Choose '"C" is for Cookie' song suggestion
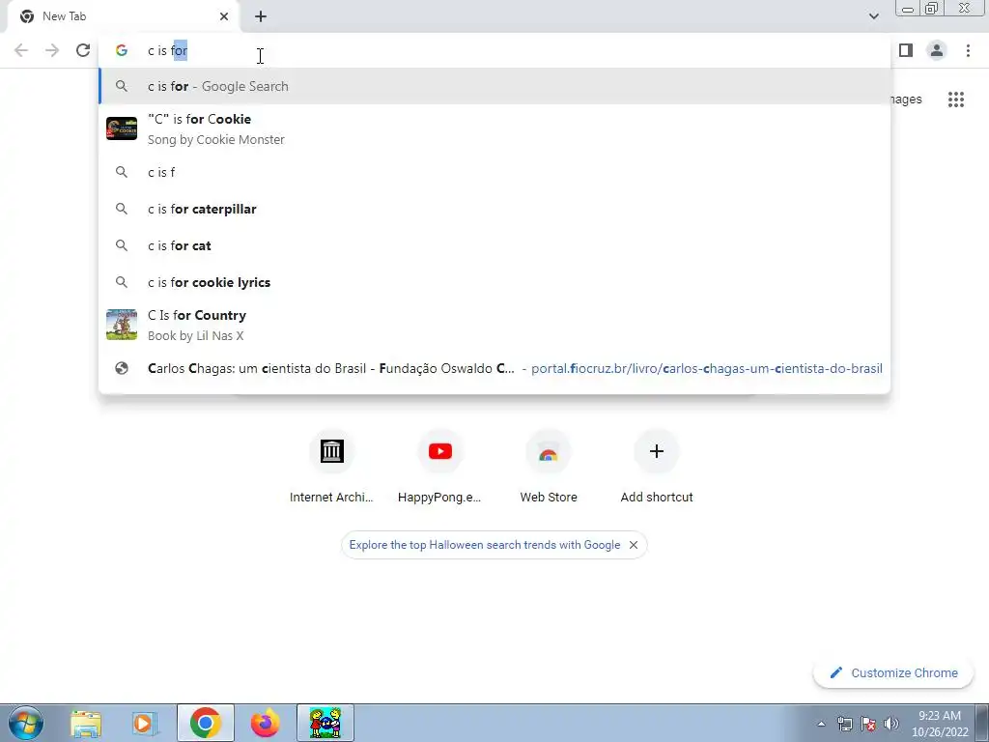 pos(494,128)
